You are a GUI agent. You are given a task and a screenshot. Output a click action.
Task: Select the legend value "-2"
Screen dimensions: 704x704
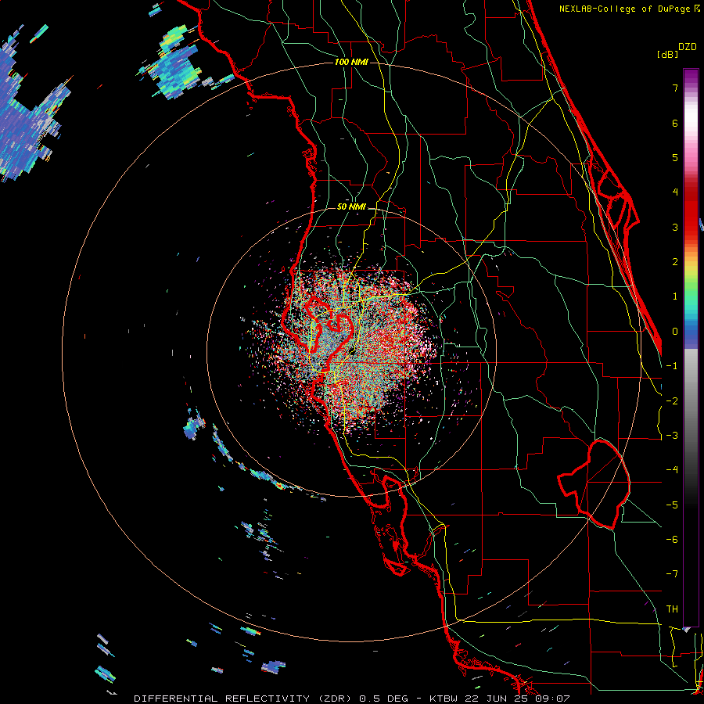pos(672,401)
